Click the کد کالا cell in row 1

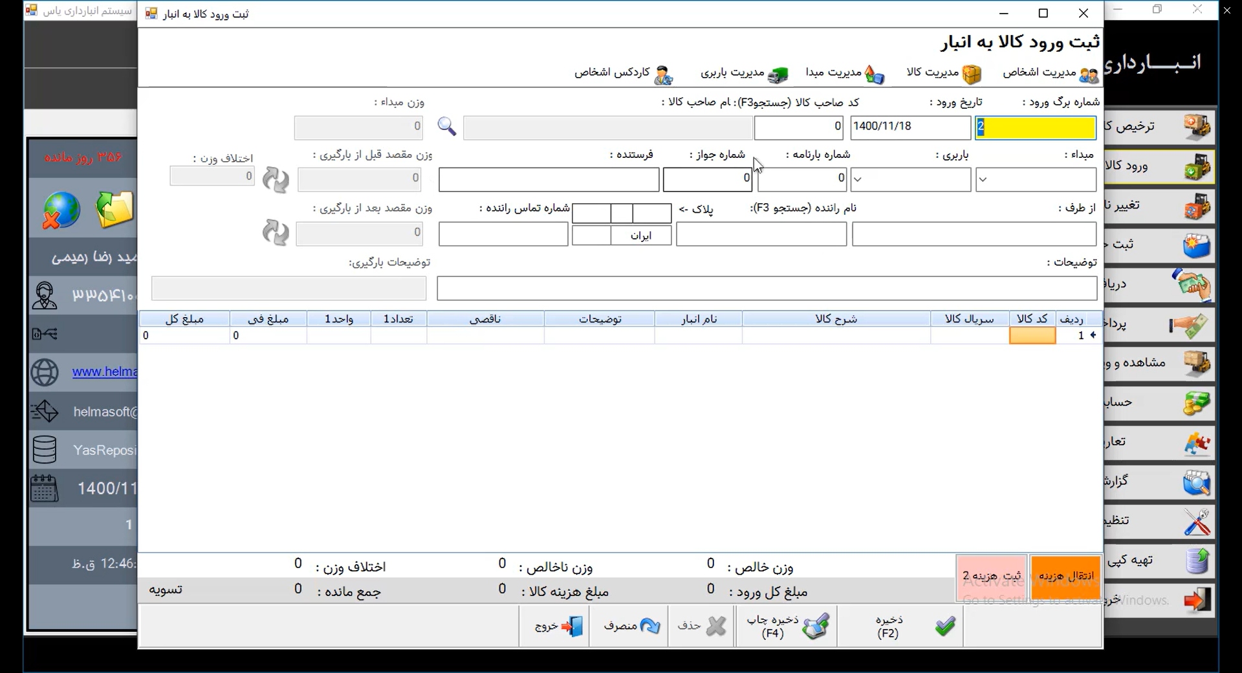[1032, 335]
